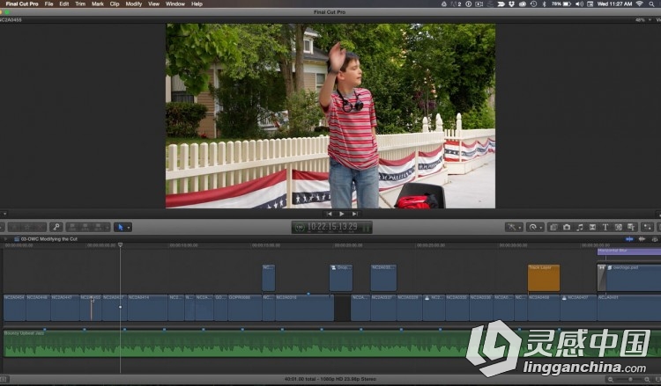Click the Wed 11:27 AM clock
This screenshot has height=386, width=661.
coord(614,4)
